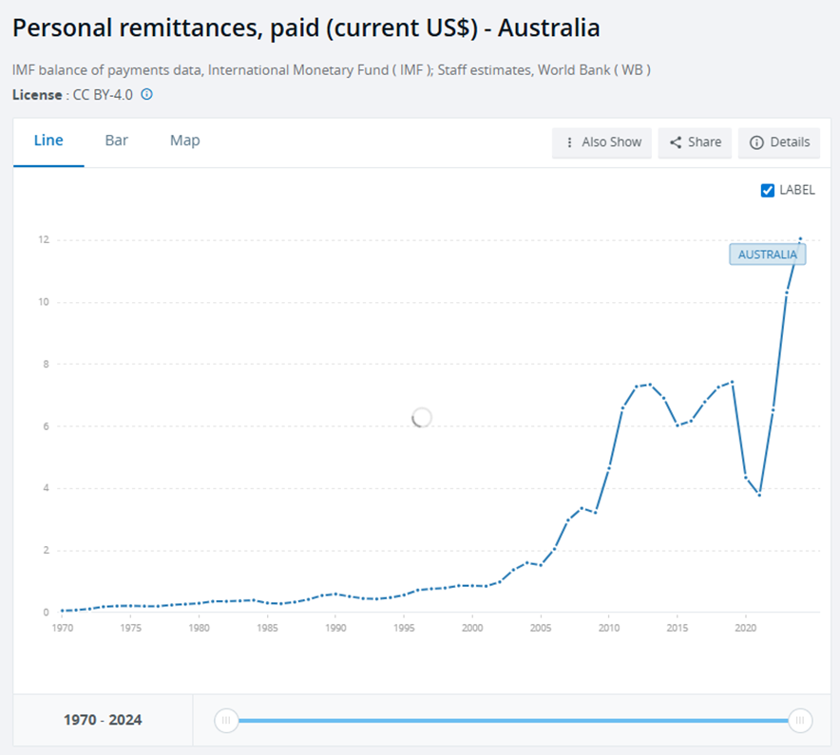Image resolution: width=840 pixels, height=755 pixels.
Task: Switch to the Map tab
Action: coord(185,141)
